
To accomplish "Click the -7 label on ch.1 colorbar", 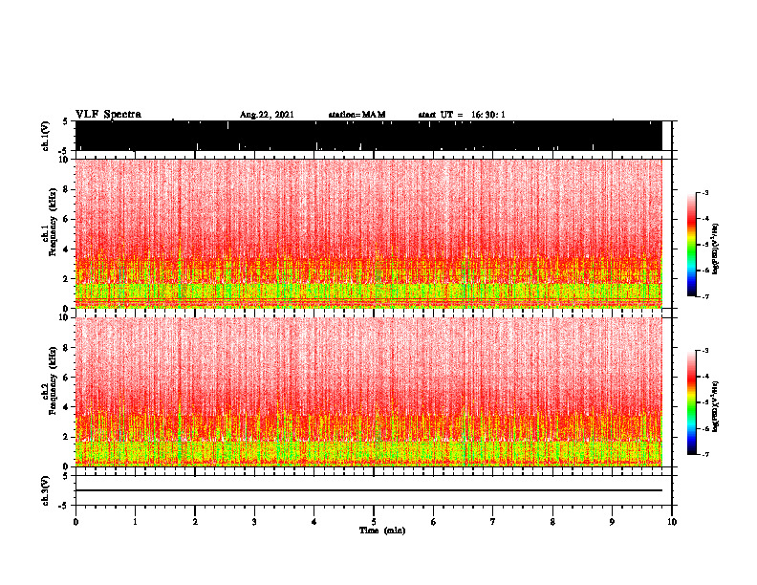I will (x=705, y=296).
